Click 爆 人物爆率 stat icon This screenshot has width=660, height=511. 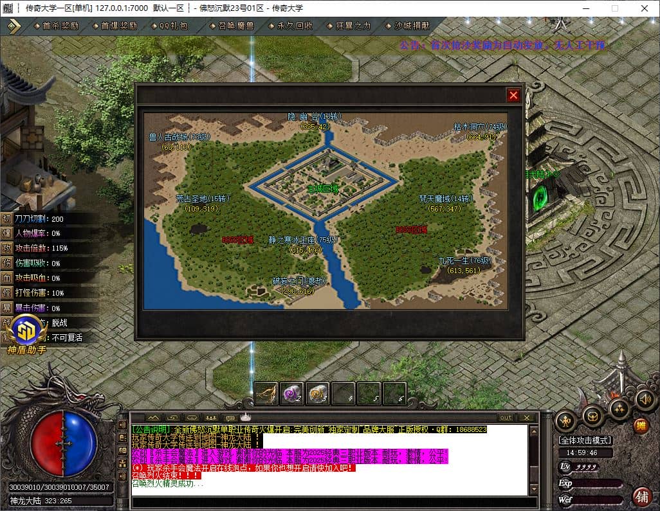point(6,233)
